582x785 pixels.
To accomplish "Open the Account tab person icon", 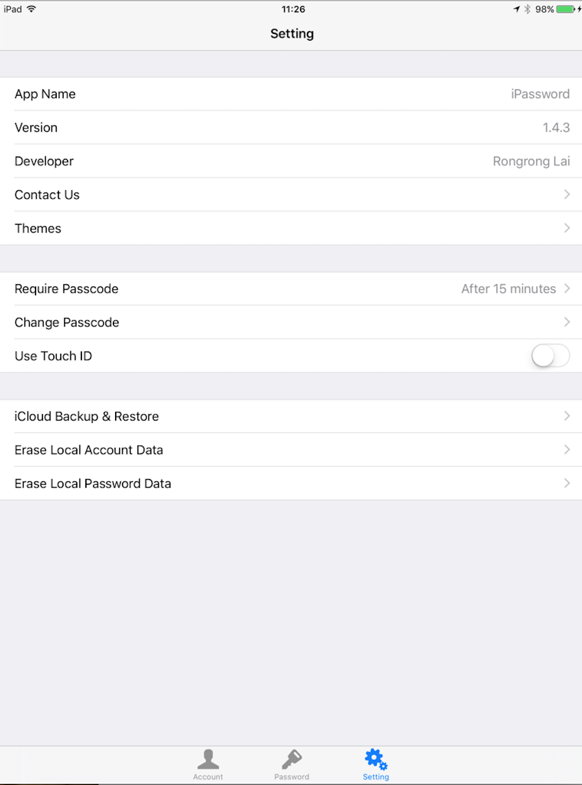I will (208, 759).
